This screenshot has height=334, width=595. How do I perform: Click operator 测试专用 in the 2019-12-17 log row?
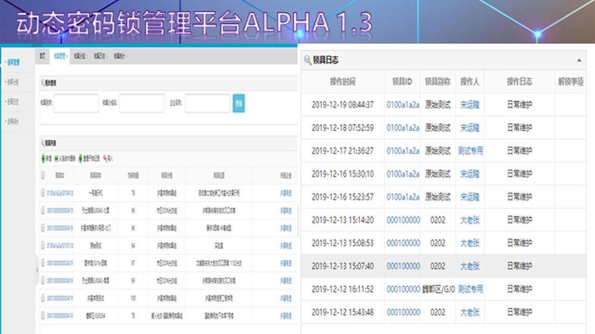click(x=470, y=151)
